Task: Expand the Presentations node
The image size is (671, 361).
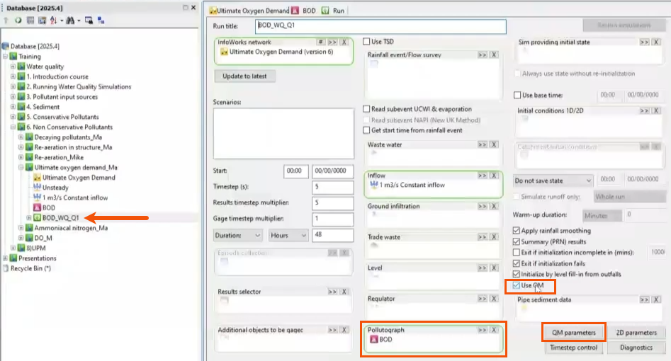Action: [5, 258]
